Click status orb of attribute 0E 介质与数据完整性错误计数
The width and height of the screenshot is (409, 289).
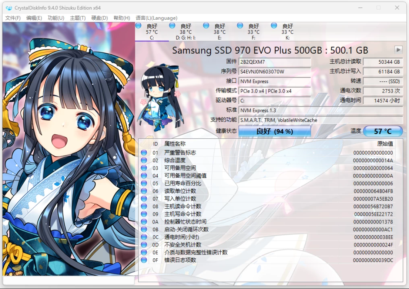click(144, 252)
